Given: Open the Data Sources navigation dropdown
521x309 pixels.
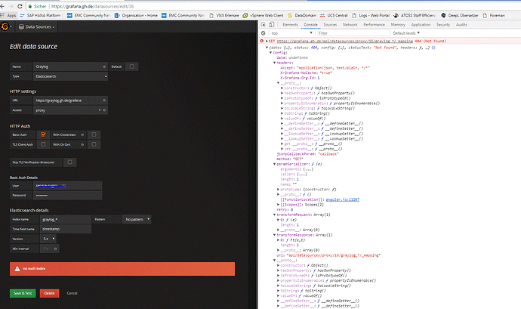Looking at the screenshot, I should 36,26.
